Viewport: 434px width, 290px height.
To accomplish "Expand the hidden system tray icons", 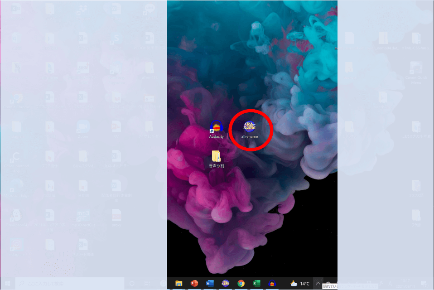I will tap(318, 283).
